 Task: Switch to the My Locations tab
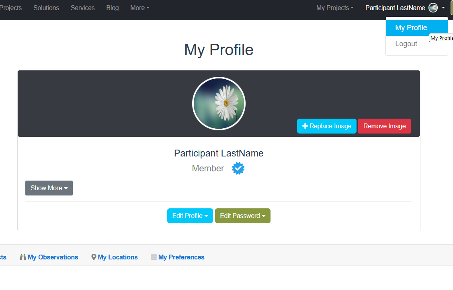coord(117,257)
